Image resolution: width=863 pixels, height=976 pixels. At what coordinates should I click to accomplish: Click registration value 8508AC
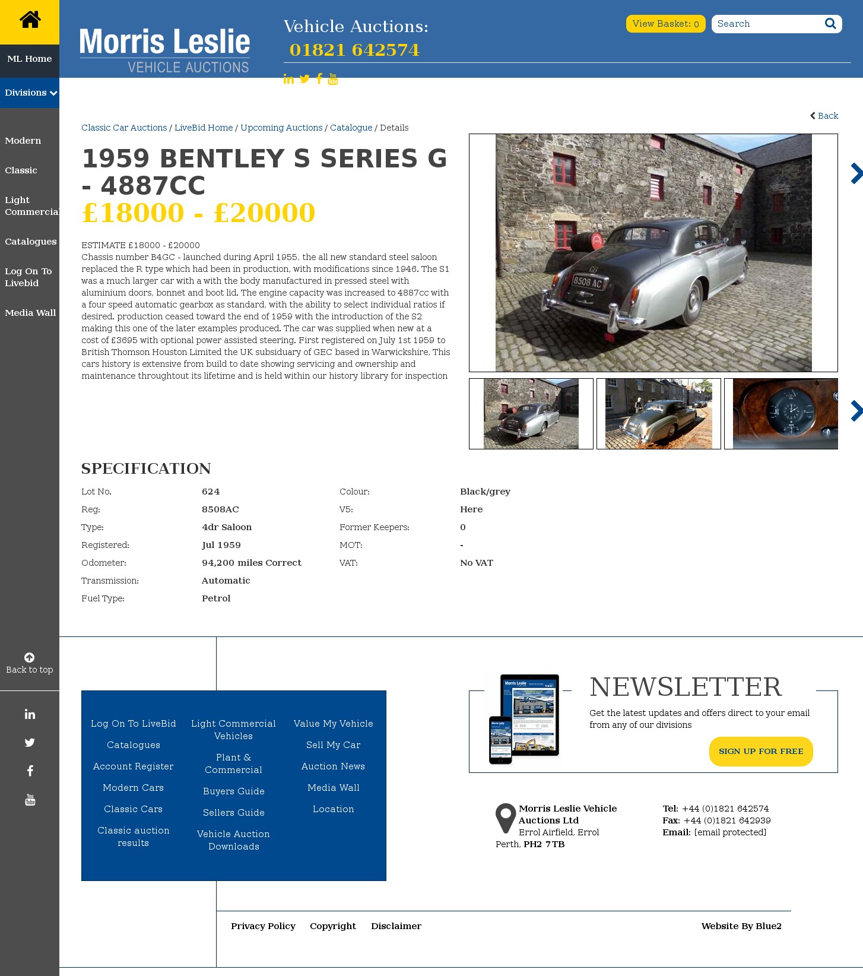pyautogui.click(x=220, y=509)
